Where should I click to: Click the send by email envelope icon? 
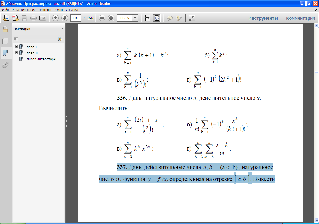43,18
